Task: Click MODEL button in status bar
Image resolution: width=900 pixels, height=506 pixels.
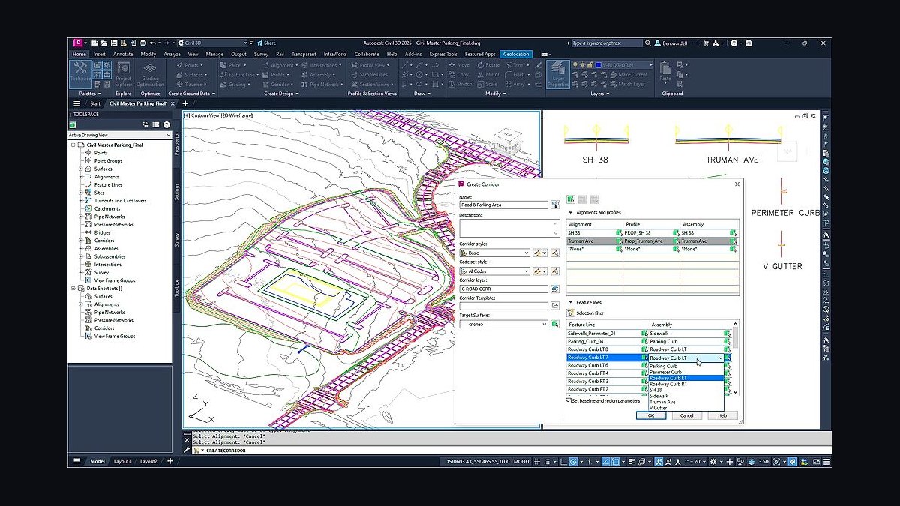Action: 522,461
